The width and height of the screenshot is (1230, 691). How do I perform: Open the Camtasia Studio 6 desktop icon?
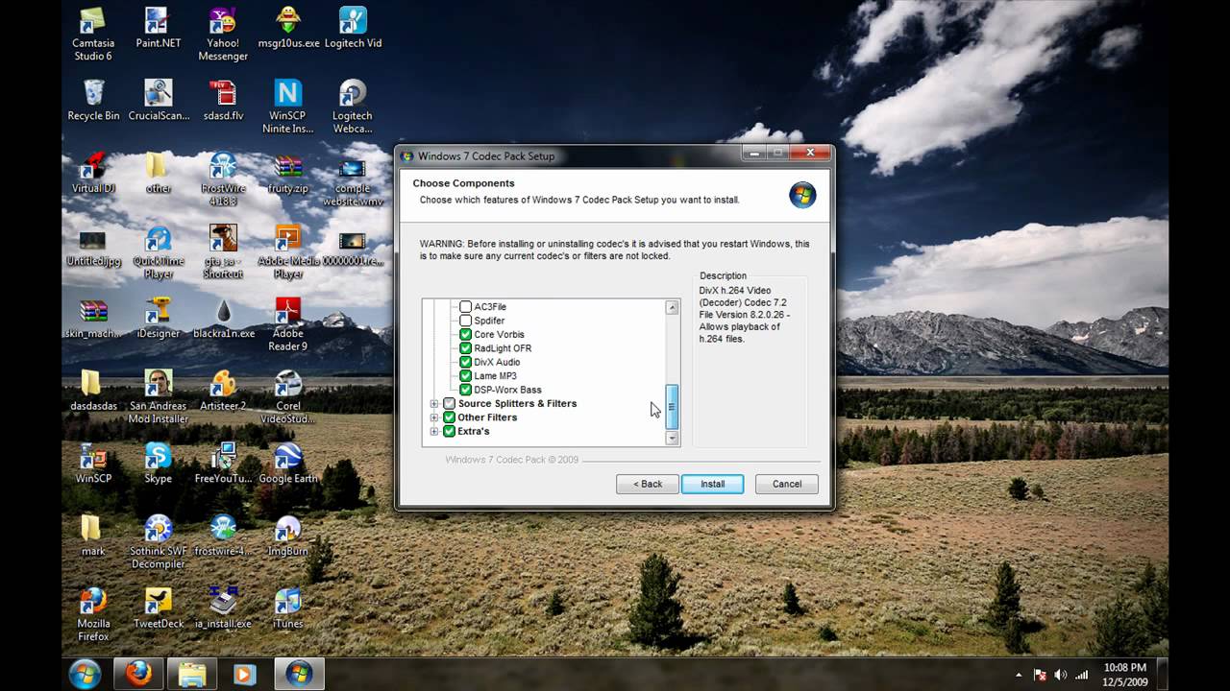click(93, 34)
